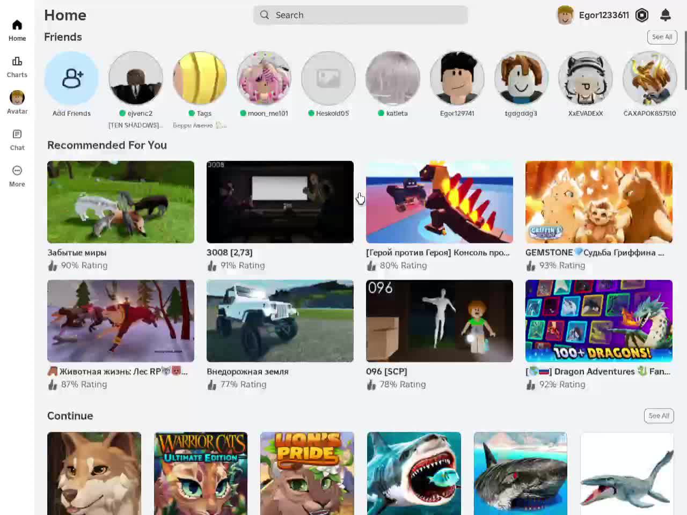Open friend katleta's avatar
The width and height of the screenshot is (687, 515).
point(393,78)
